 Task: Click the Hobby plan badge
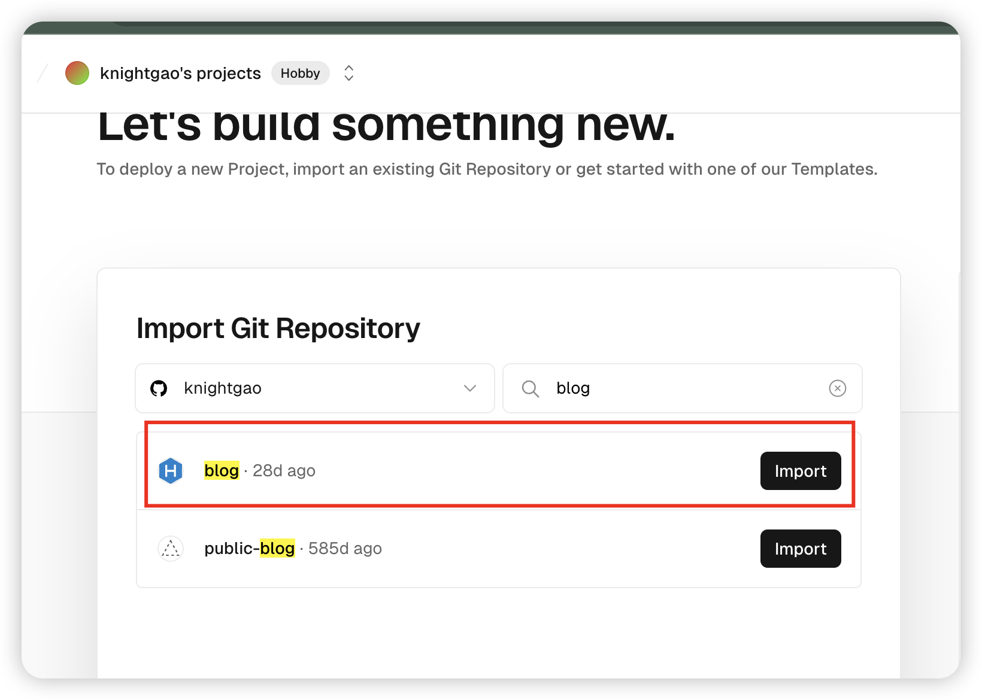(301, 73)
